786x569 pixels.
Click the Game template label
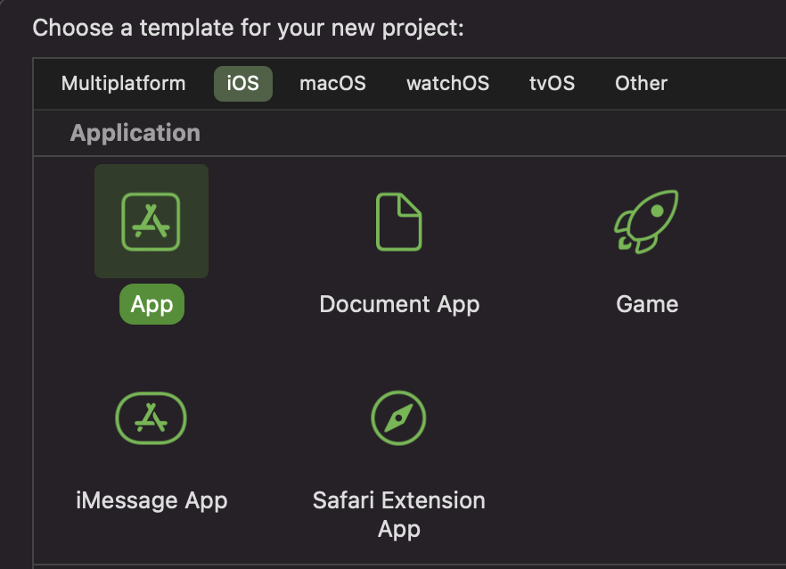[x=647, y=304]
